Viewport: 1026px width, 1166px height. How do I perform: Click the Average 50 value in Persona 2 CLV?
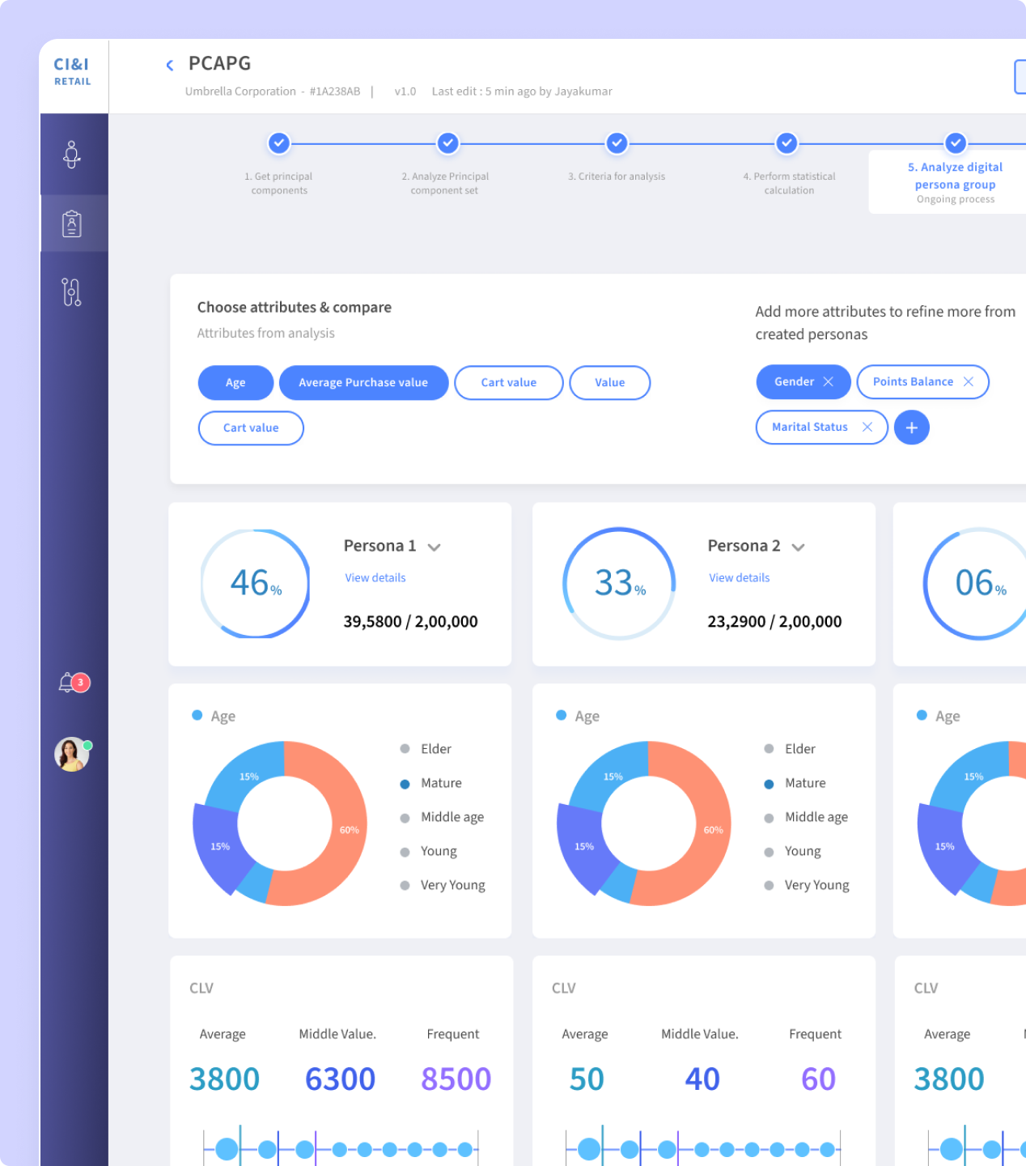(587, 1079)
